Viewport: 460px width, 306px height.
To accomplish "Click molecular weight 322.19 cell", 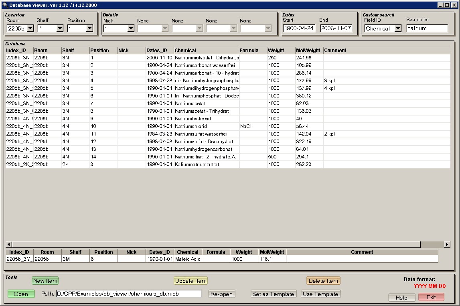I will (309, 142).
